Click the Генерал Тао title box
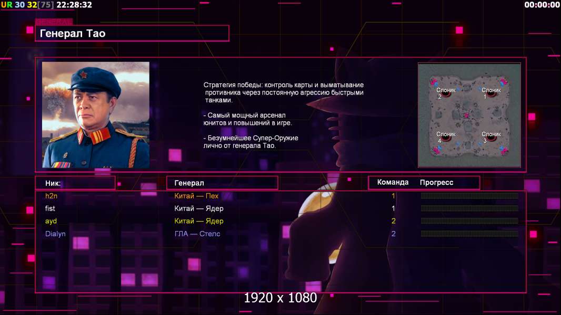The width and height of the screenshot is (561, 315). 132,34
